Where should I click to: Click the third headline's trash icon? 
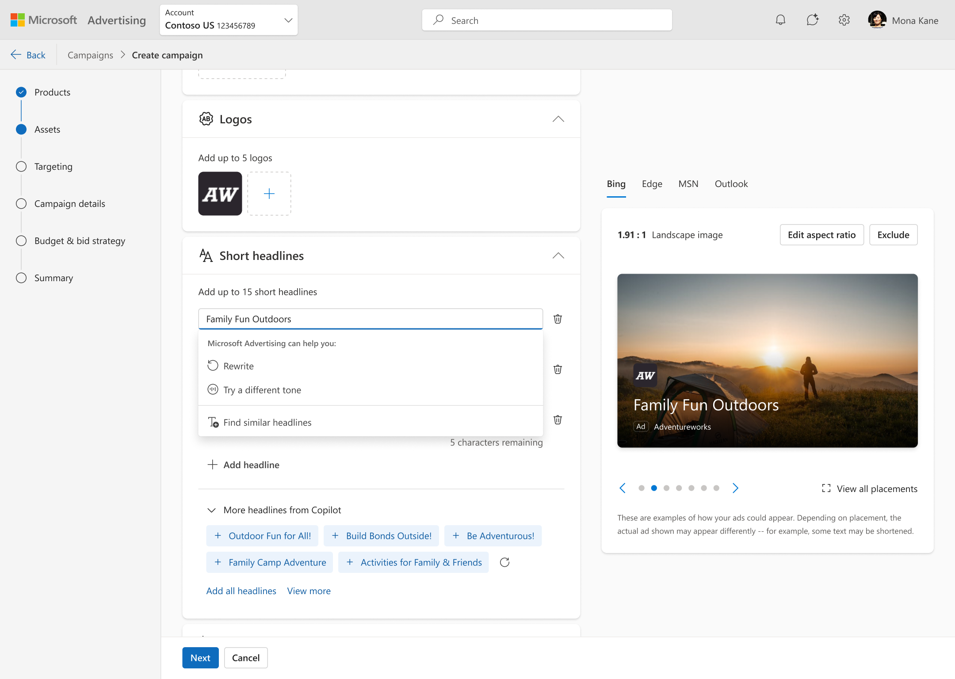coord(558,420)
